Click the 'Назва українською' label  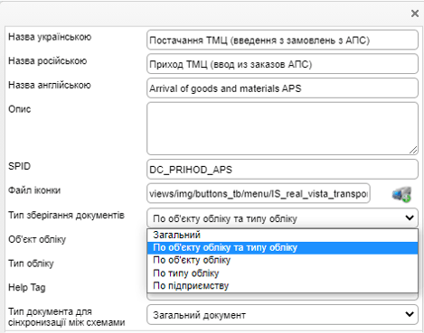pos(50,37)
